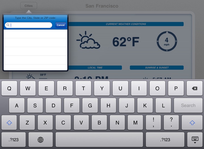Tap the G key
This screenshot has width=204, height=149.
click(x=90, y=105)
